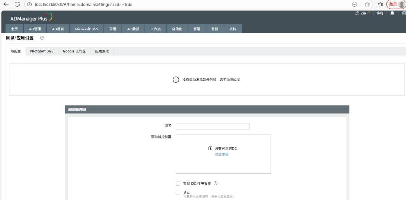
Task: Click the 立即发现 link
Action: tap(222, 155)
